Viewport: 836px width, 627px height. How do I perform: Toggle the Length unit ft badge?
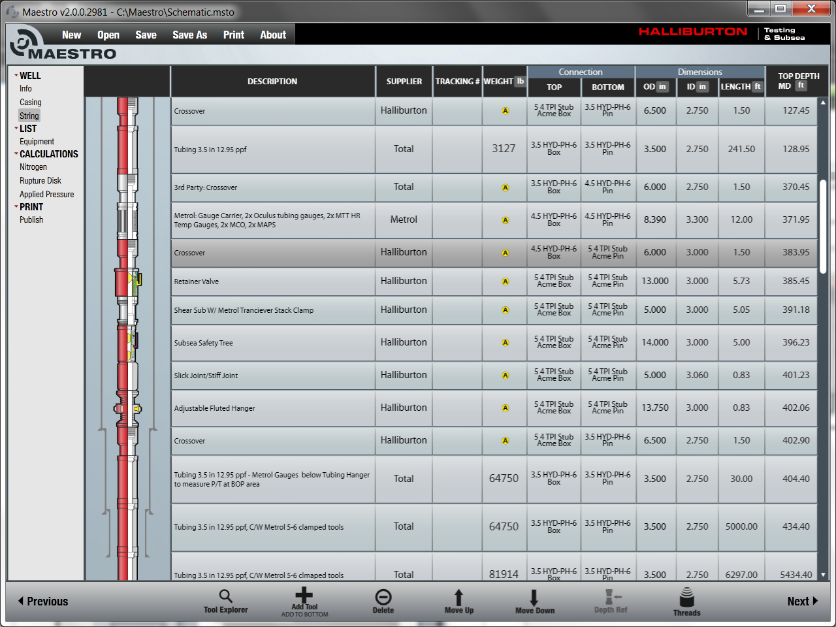tap(758, 86)
